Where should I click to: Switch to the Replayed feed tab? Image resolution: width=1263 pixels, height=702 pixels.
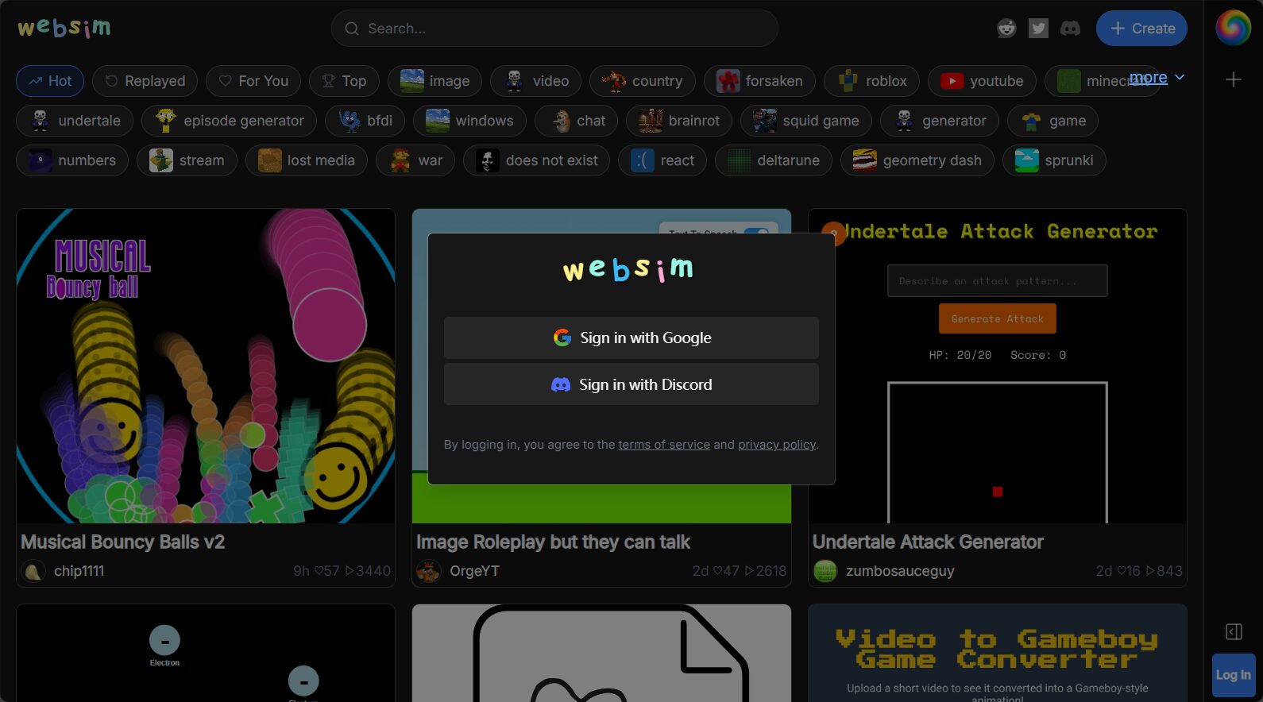145,81
